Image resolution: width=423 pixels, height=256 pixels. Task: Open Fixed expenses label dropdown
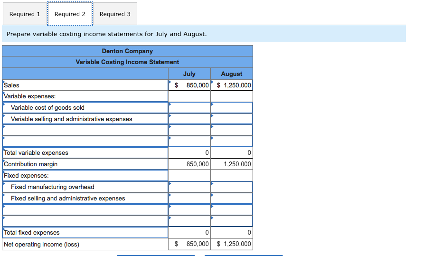point(85,176)
